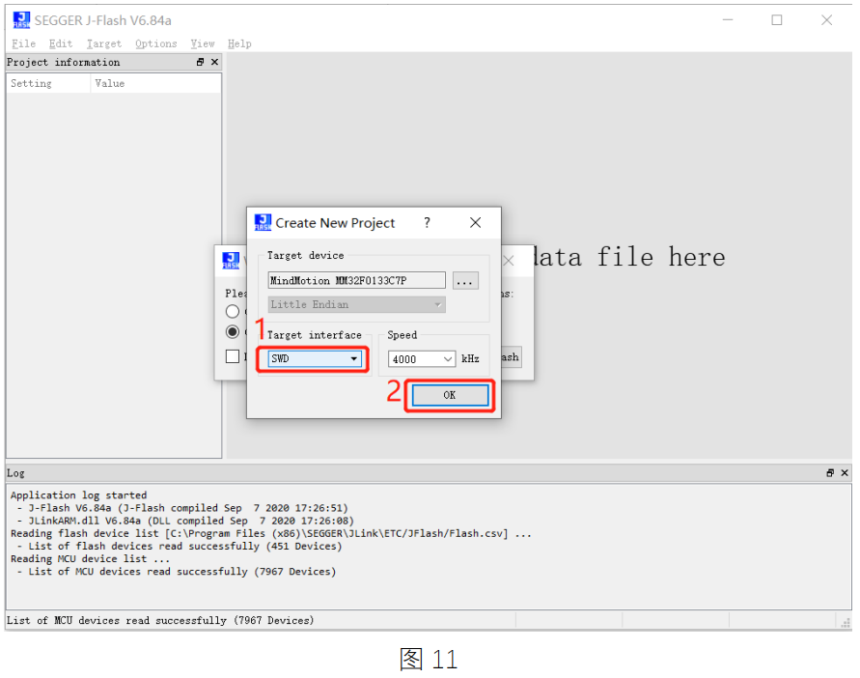
Task: Click the help question mark in Create New Project
Action: pos(427,222)
